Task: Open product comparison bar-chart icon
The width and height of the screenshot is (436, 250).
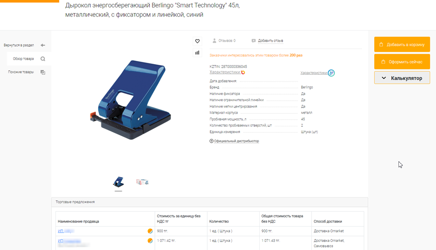Action: point(197,52)
